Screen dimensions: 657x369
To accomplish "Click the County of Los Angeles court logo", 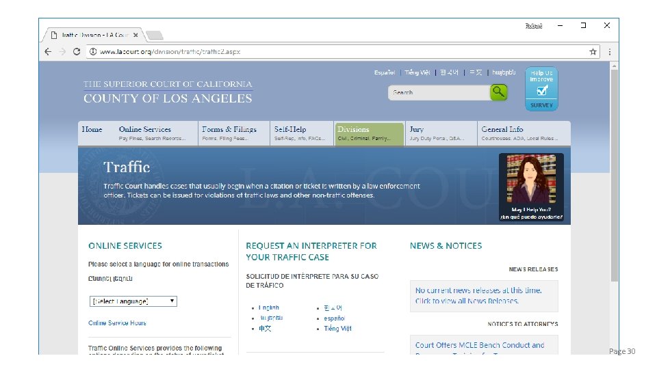I will (168, 92).
